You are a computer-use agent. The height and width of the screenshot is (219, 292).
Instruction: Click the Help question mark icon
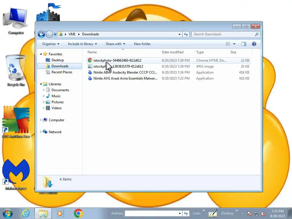[254, 44]
